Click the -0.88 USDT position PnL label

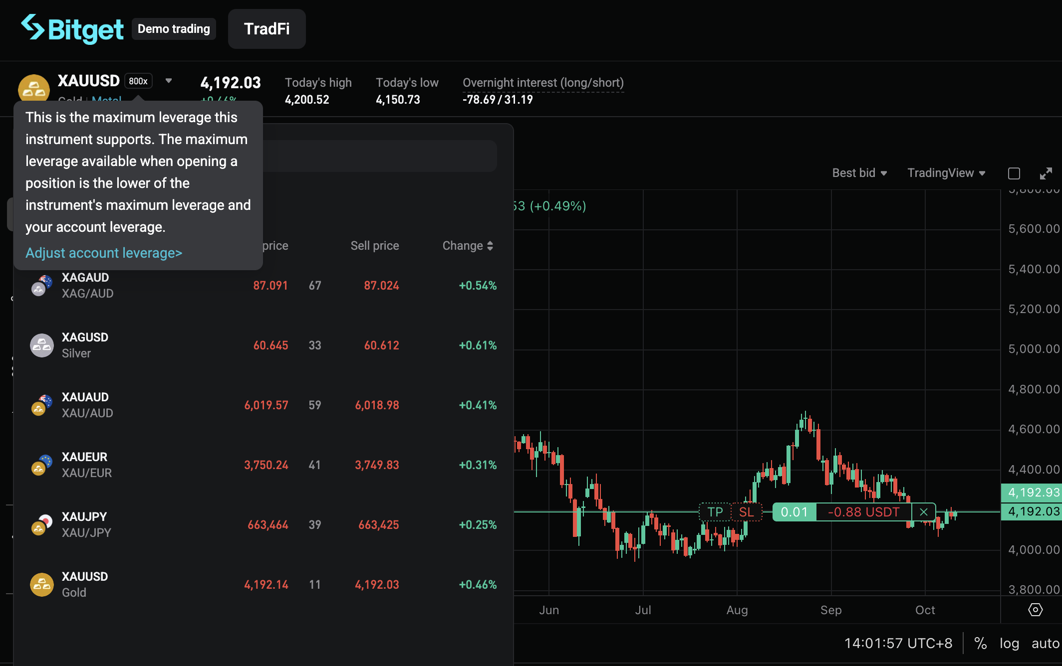point(864,512)
